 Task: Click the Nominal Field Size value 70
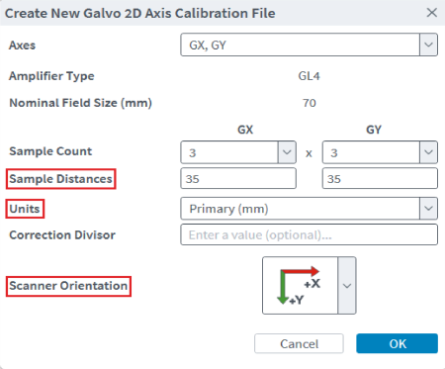click(310, 103)
